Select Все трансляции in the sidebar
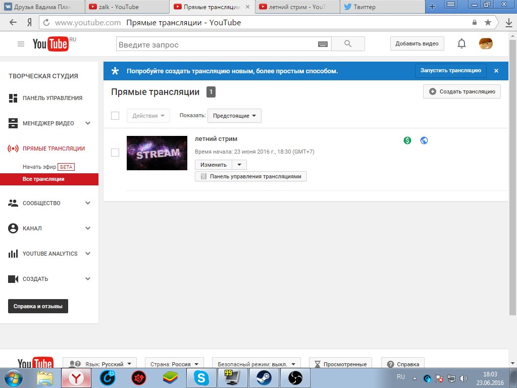 point(43,179)
